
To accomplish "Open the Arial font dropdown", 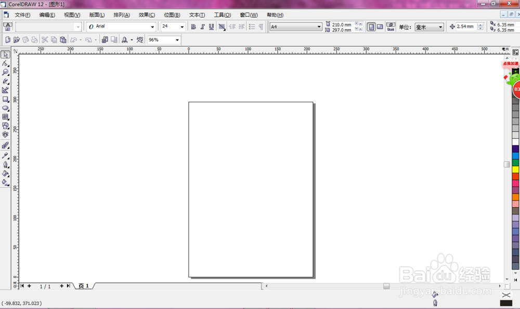I will [152, 27].
